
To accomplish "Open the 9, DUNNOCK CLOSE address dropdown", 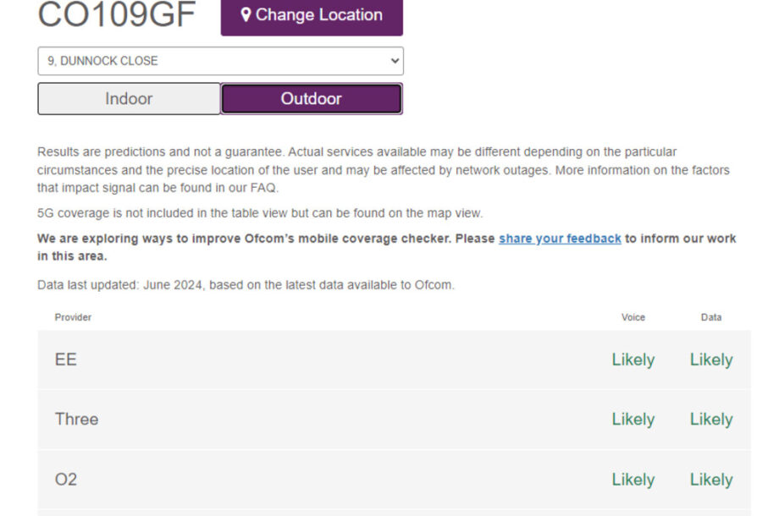I will pos(221,61).
